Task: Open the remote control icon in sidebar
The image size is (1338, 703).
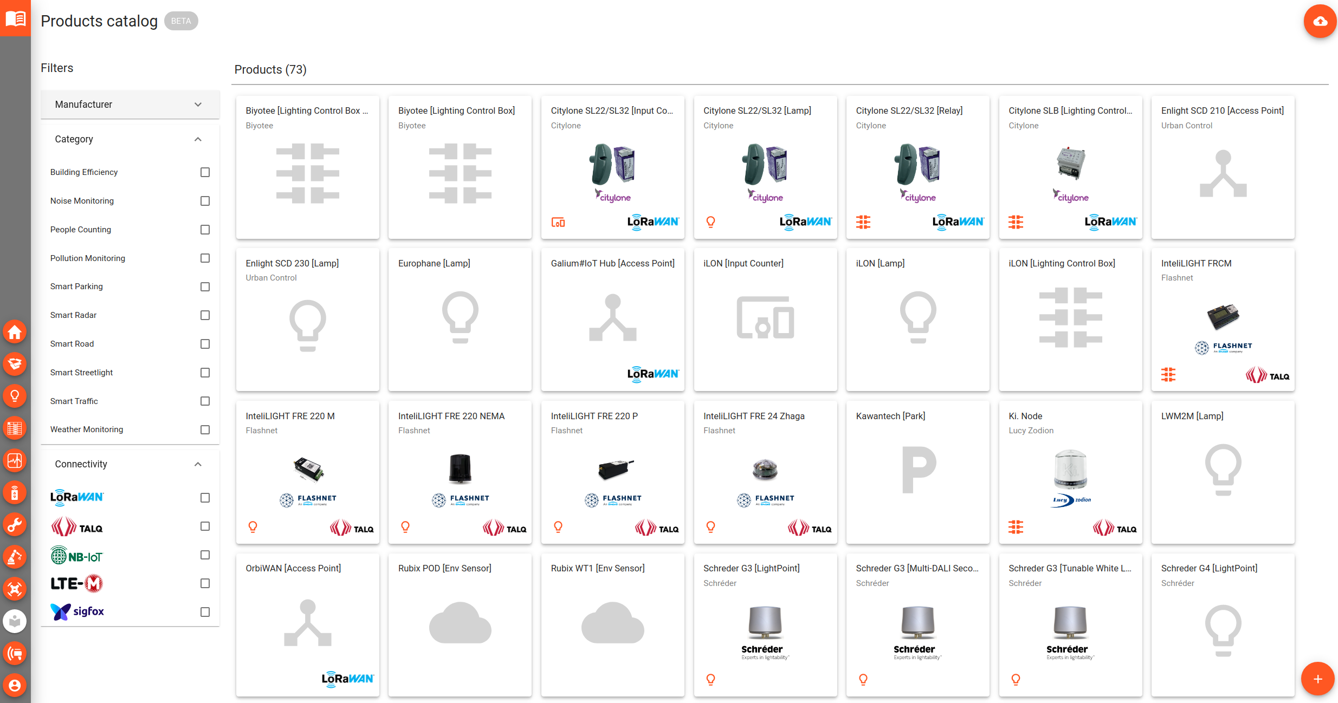Action: coord(15,492)
